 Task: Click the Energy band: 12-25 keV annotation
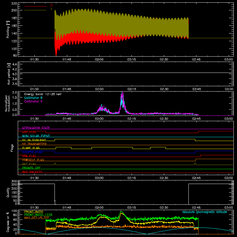pos(43,94)
